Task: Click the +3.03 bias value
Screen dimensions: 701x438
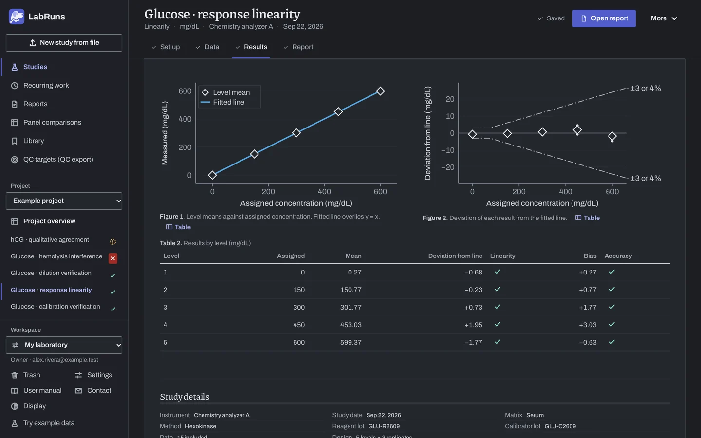Action: (588, 325)
